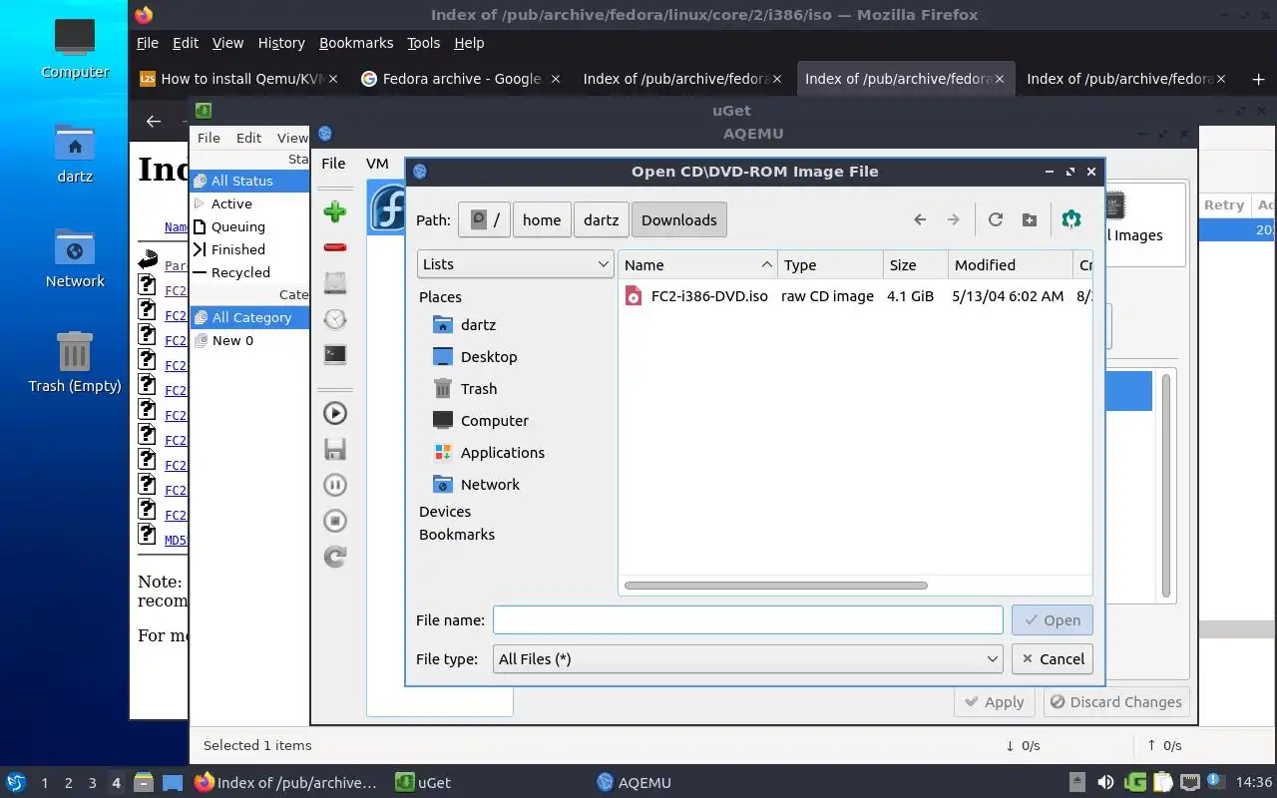Image resolution: width=1277 pixels, height=798 pixels.
Task: Click the 'home' path segment button
Action: [542, 220]
